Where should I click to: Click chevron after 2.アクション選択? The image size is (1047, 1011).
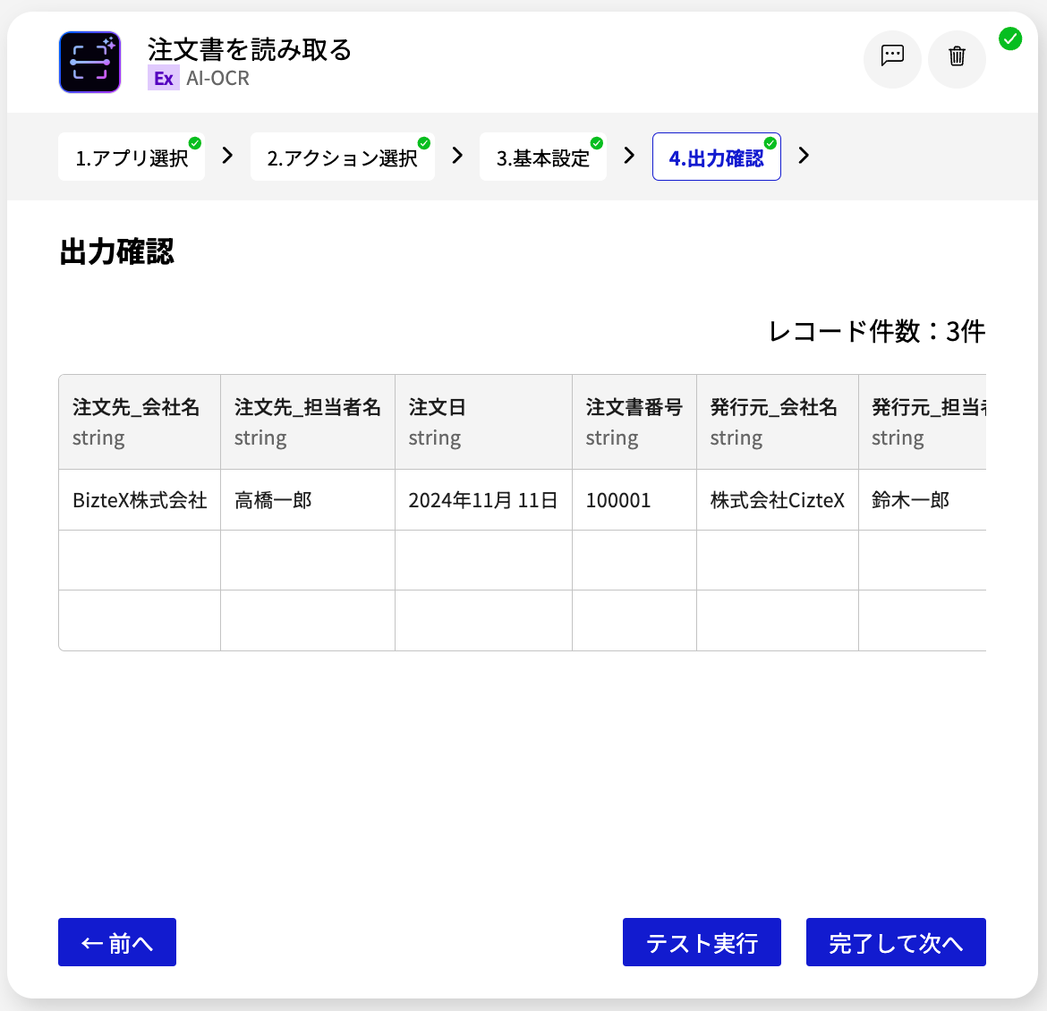pos(457,156)
